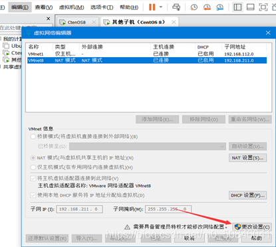Screen dimensions: 276x247
Task: Open the 帮助(H) menu
Action: [129, 7]
